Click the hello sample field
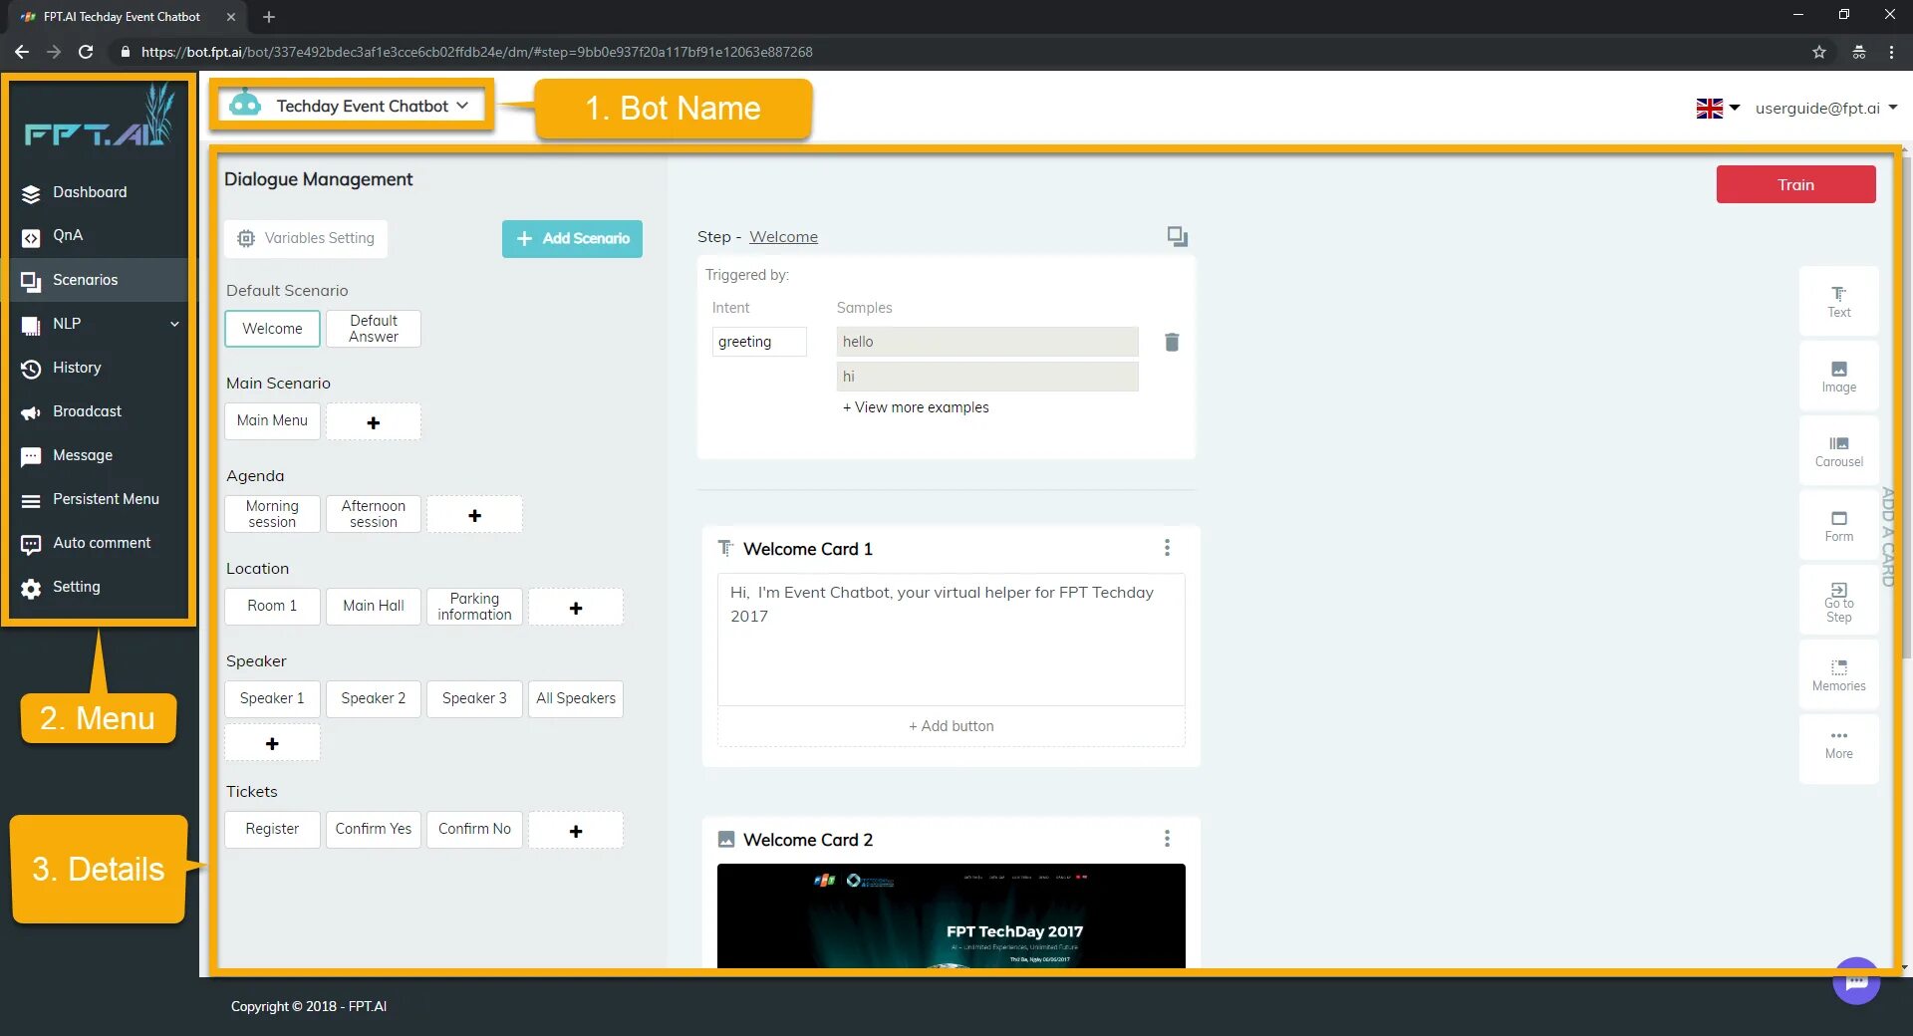 (x=987, y=342)
